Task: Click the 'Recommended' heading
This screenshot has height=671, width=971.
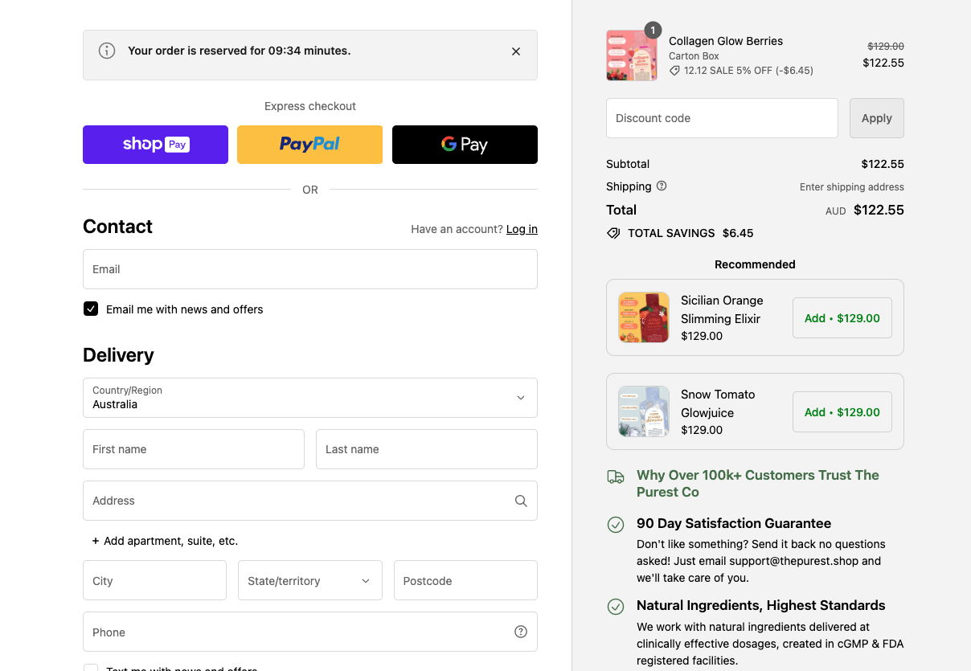Action: 755,264
